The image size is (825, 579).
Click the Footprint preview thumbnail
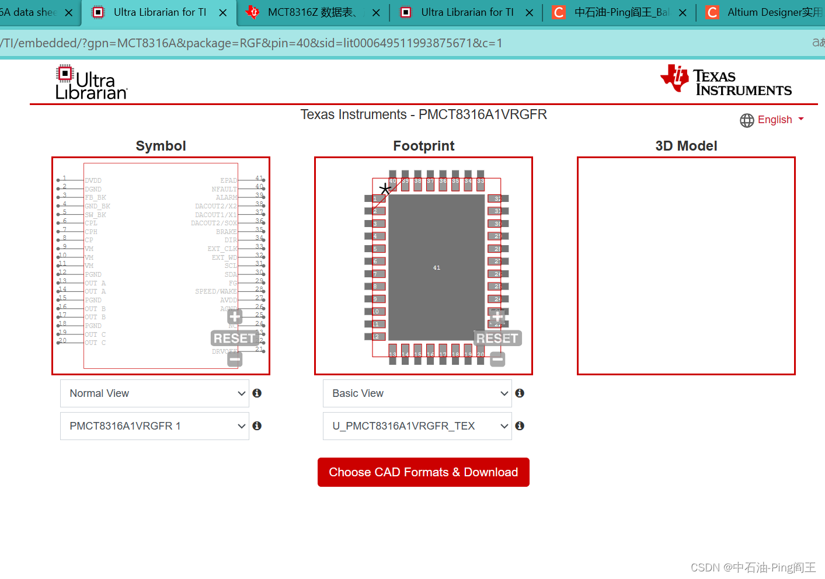pyautogui.click(x=423, y=266)
